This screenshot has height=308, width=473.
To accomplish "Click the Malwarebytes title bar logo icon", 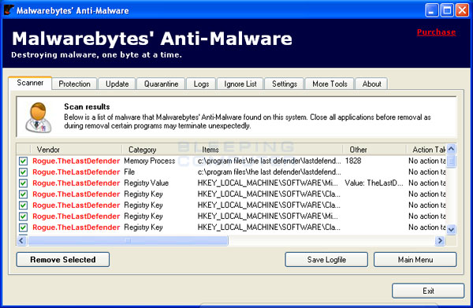I will pyautogui.click(x=9, y=10).
